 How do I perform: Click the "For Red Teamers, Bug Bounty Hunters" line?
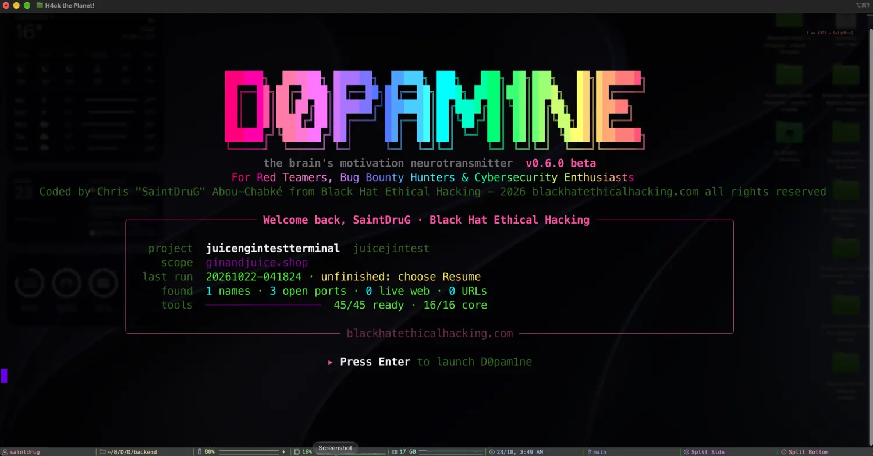click(432, 177)
